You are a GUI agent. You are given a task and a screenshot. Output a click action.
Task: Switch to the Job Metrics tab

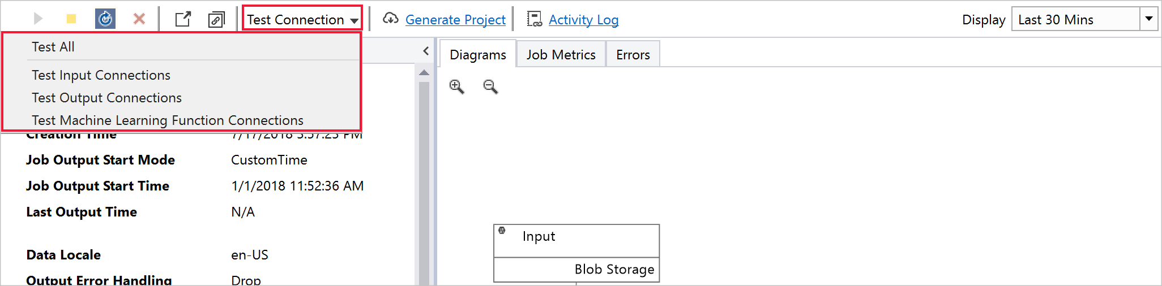point(561,55)
